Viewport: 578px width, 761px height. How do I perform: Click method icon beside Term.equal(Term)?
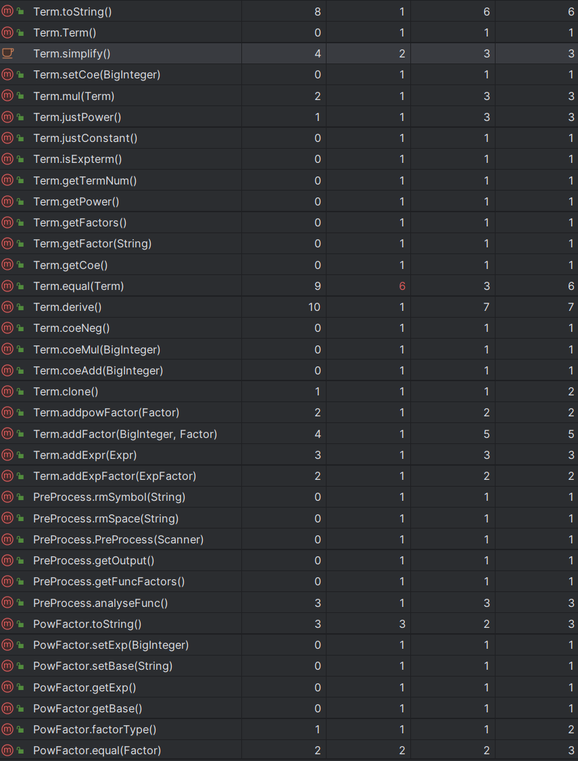(x=7, y=286)
